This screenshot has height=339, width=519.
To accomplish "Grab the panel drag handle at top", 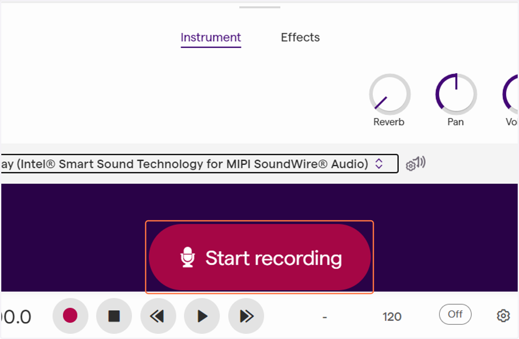I will pos(260,7).
